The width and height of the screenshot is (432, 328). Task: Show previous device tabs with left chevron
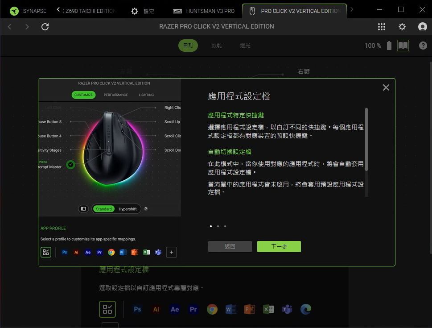pyautogui.click(x=58, y=10)
